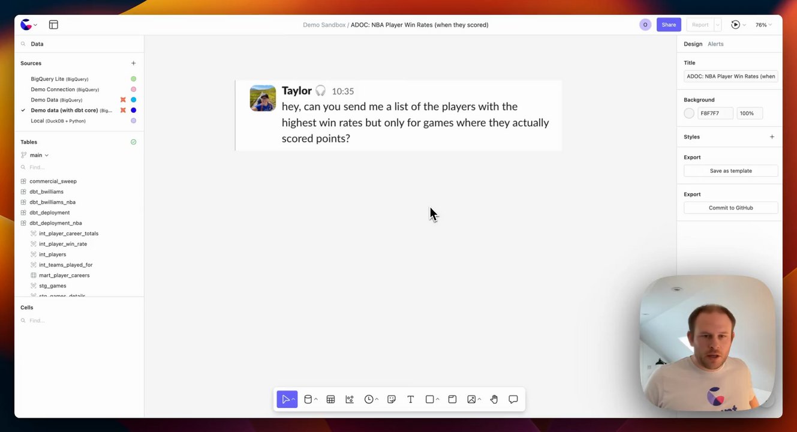
Task: Click the user avatar 'O' in header
Action: click(x=645, y=25)
